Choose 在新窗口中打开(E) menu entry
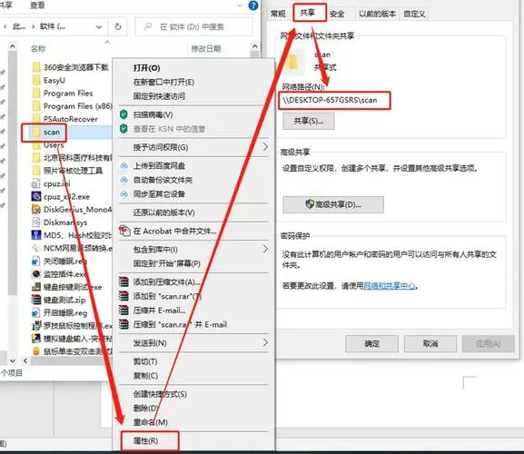Viewport: 524px width, 454px height. (x=163, y=82)
